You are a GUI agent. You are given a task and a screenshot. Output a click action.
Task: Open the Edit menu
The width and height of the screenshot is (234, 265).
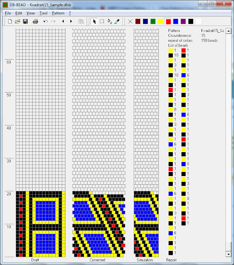coord(19,13)
